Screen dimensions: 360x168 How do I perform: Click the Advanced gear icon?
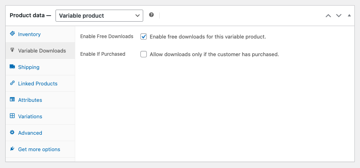(12, 133)
